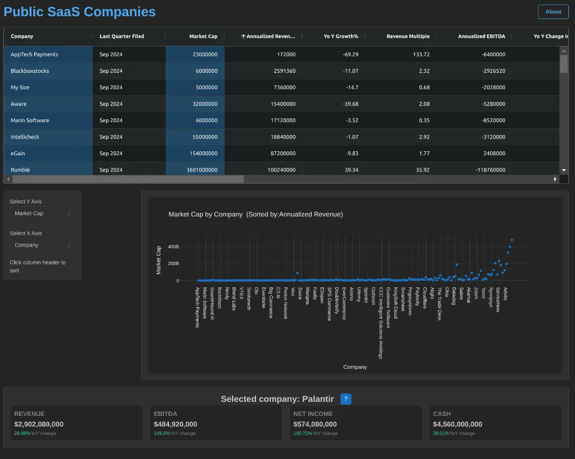Viewport: 575px width, 459px height.
Task: Click the horizontal scrollbar thumb of table
Action: (128, 179)
